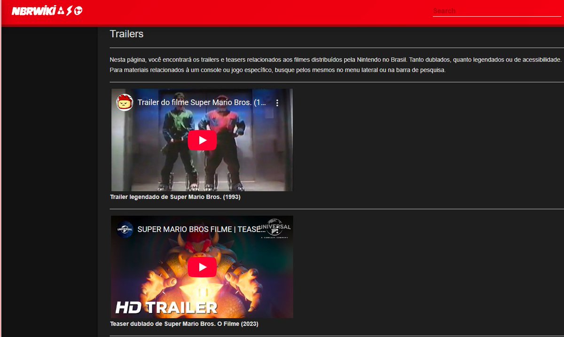This screenshot has width=564, height=337.
Task: Click the 'Trailers' page heading
Action: [x=126, y=34]
